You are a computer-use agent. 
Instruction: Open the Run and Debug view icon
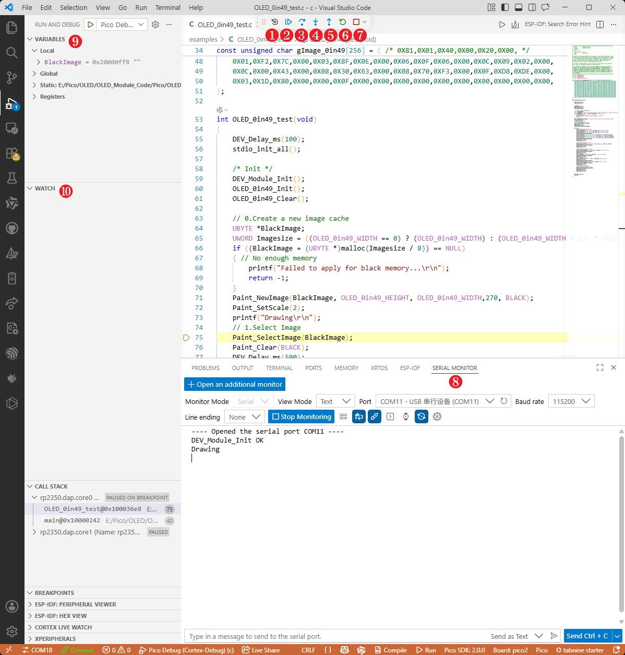point(12,103)
